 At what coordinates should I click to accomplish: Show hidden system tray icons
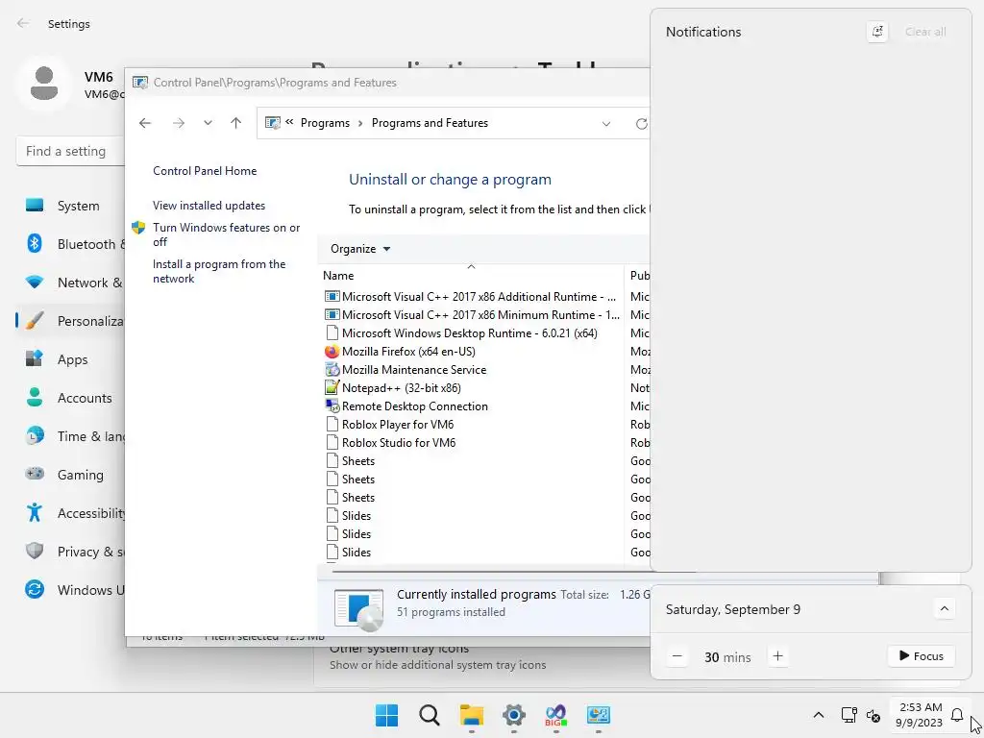819,715
